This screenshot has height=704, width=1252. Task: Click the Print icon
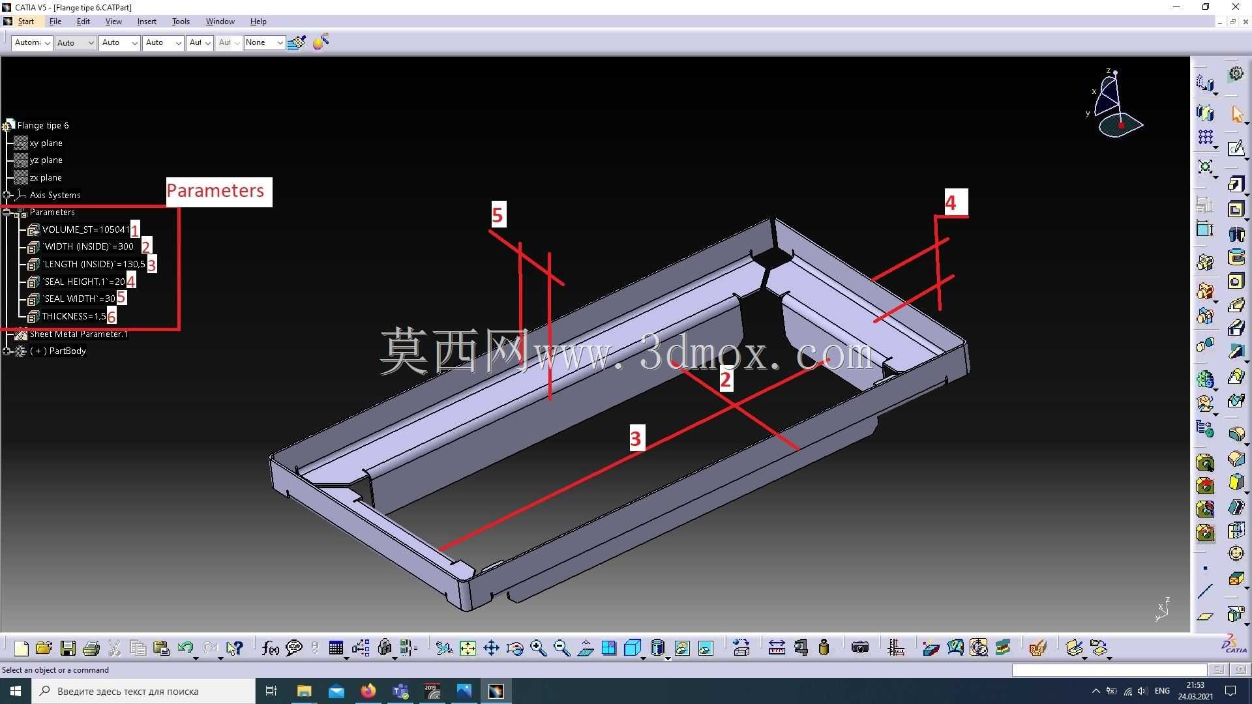point(91,648)
